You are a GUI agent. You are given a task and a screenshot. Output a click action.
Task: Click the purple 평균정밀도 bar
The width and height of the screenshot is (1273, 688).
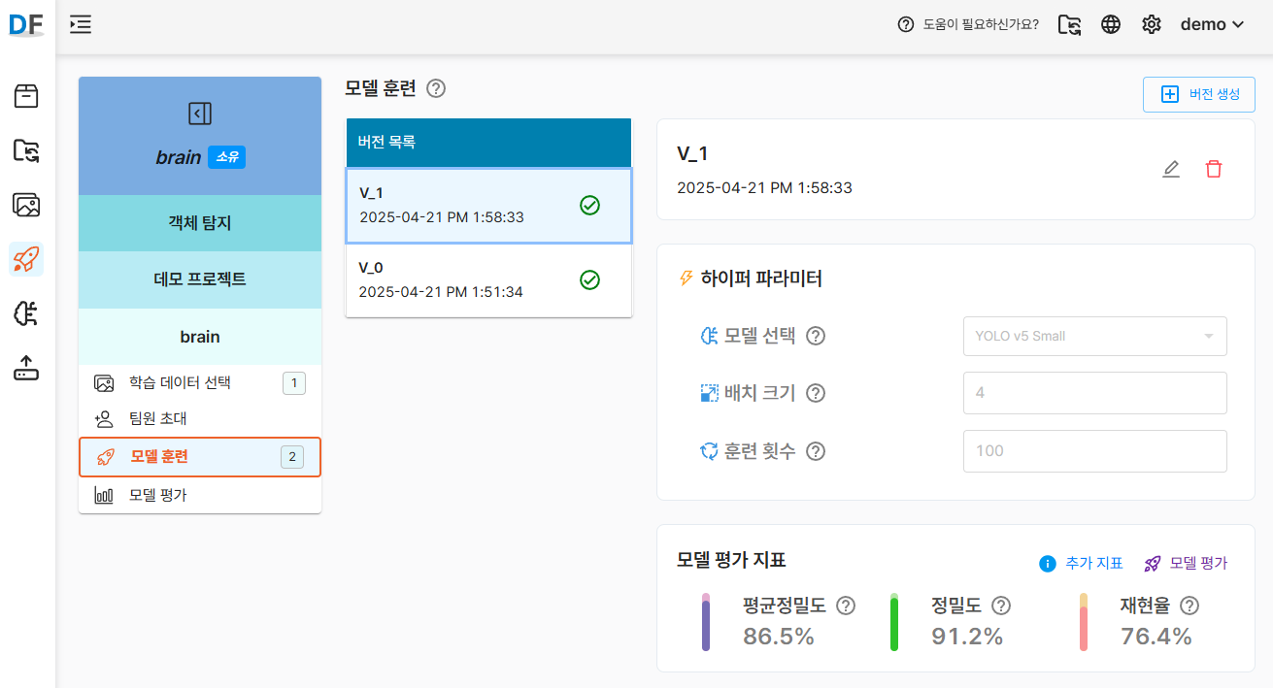click(707, 622)
